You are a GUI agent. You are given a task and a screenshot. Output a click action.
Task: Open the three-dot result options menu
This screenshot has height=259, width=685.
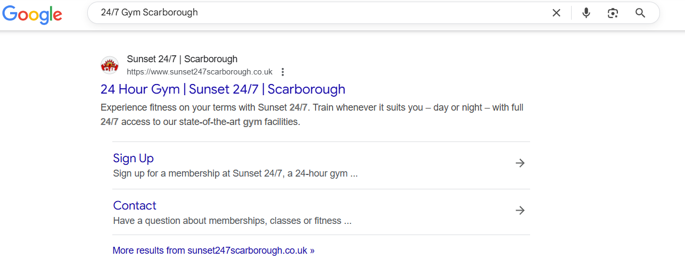[x=283, y=72]
